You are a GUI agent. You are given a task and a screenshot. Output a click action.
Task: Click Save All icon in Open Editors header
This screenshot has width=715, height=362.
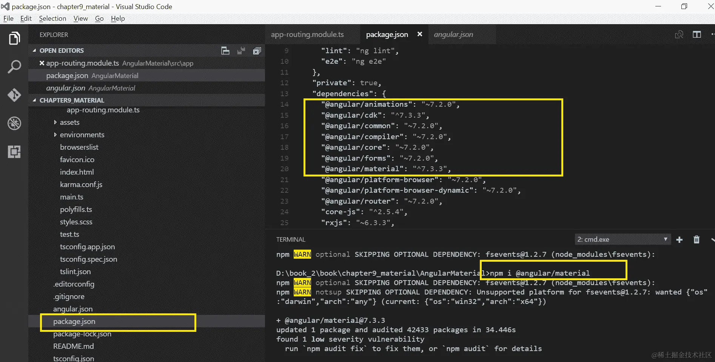(x=241, y=51)
